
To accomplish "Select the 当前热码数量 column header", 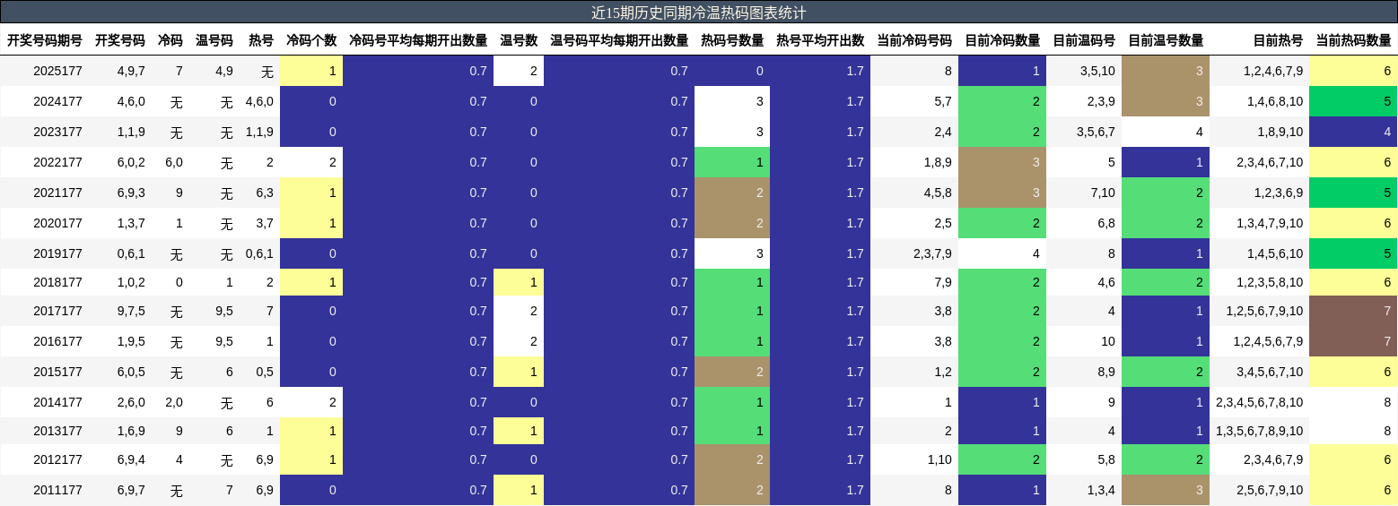I will (x=1354, y=40).
